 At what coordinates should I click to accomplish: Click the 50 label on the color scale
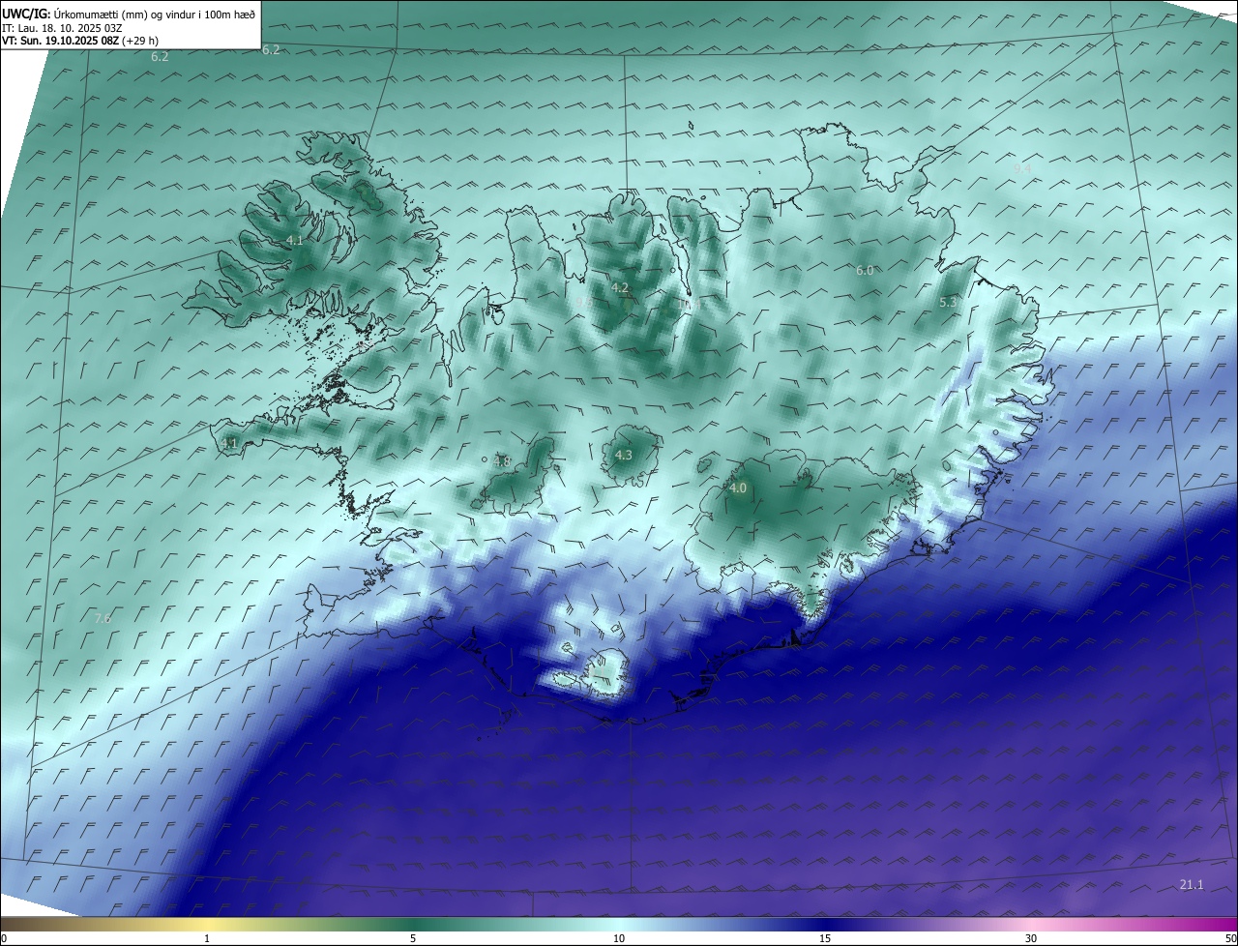click(x=1230, y=938)
